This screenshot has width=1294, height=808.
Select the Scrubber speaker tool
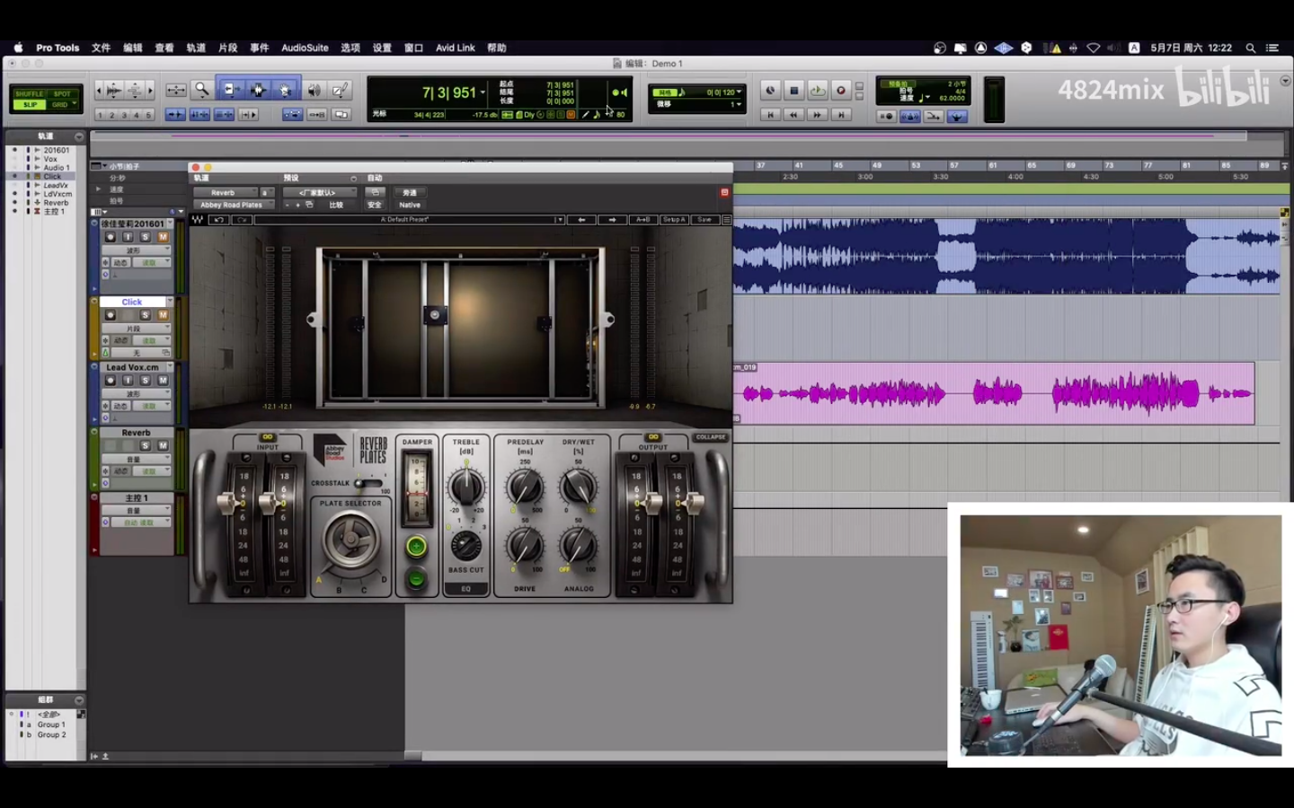tap(314, 89)
